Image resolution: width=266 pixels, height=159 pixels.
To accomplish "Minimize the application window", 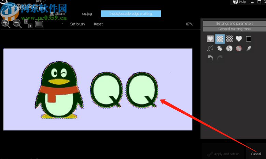I will click(x=252, y=2).
